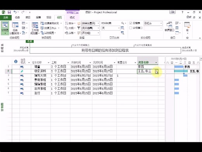Switch to the 项目 (Project) ribbon tab
Viewport: 202px width, 152px height.
[49, 18]
